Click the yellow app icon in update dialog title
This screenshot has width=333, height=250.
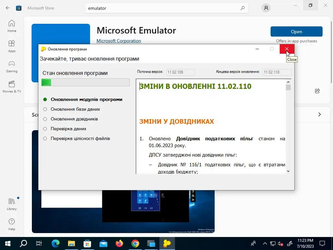click(x=43, y=49)
